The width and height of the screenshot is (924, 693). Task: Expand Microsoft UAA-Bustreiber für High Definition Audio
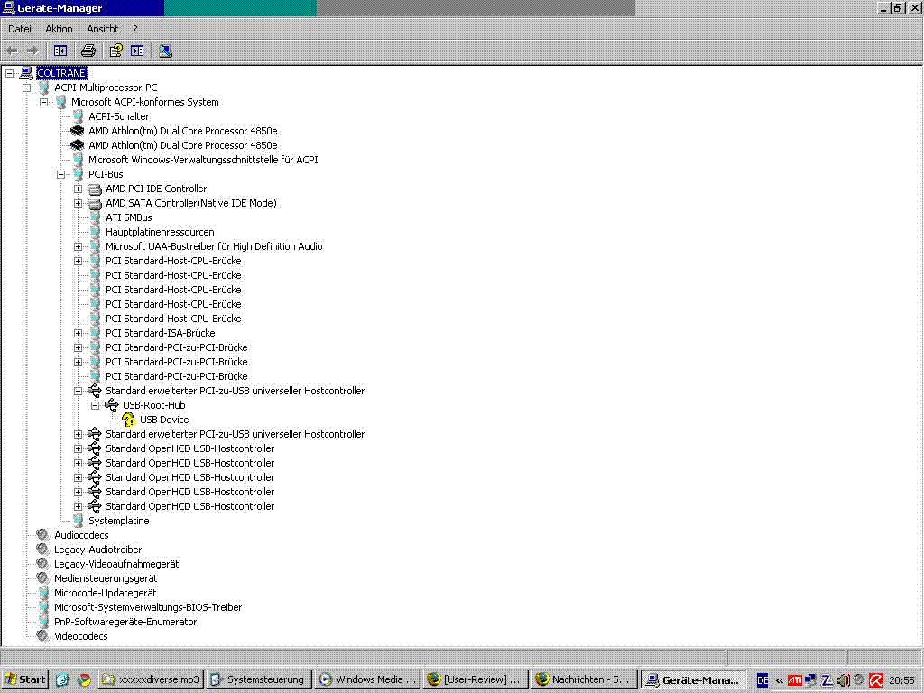pos(78,246)
